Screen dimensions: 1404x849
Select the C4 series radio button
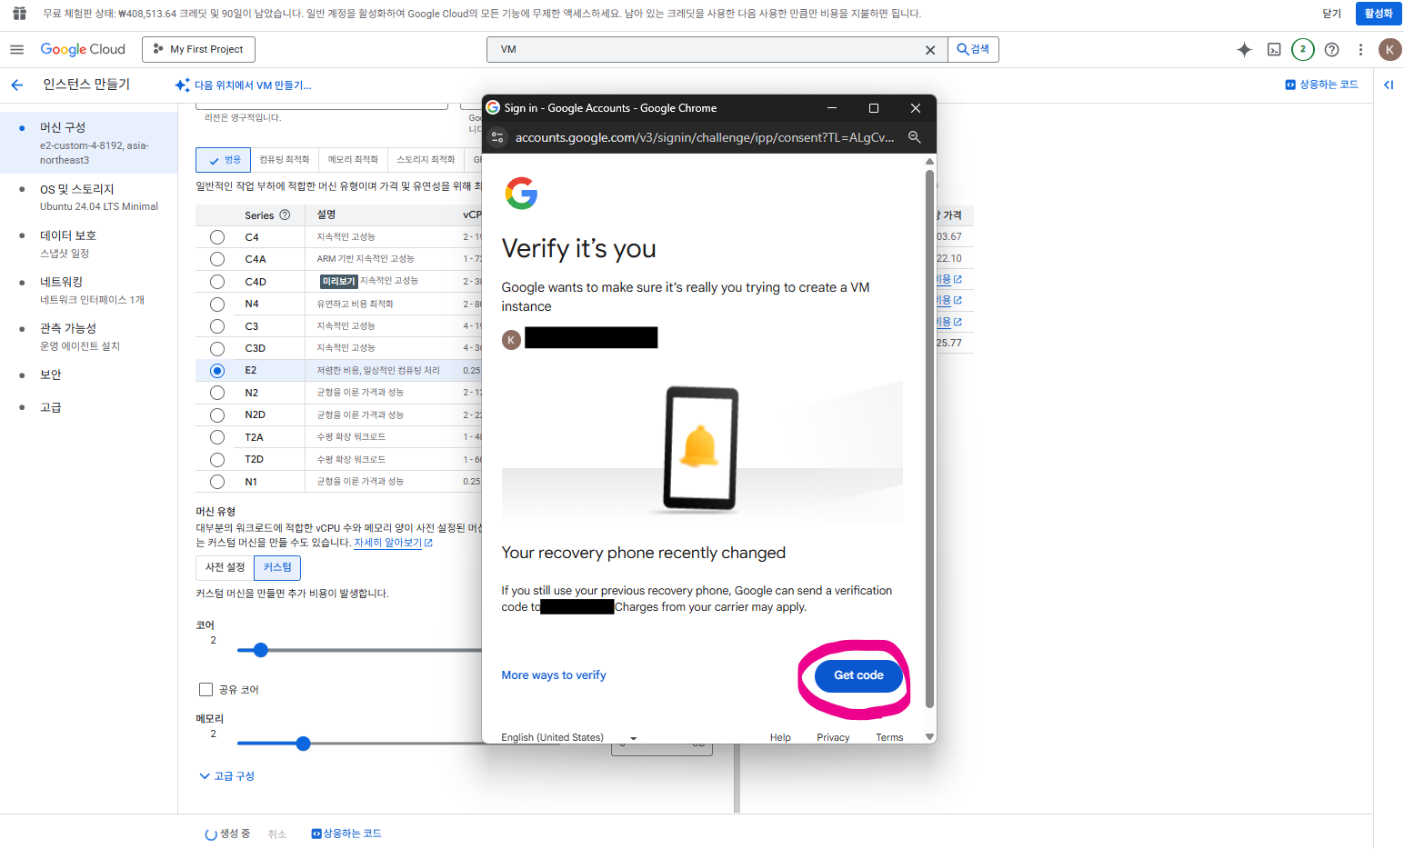click(x=217, y=237)
